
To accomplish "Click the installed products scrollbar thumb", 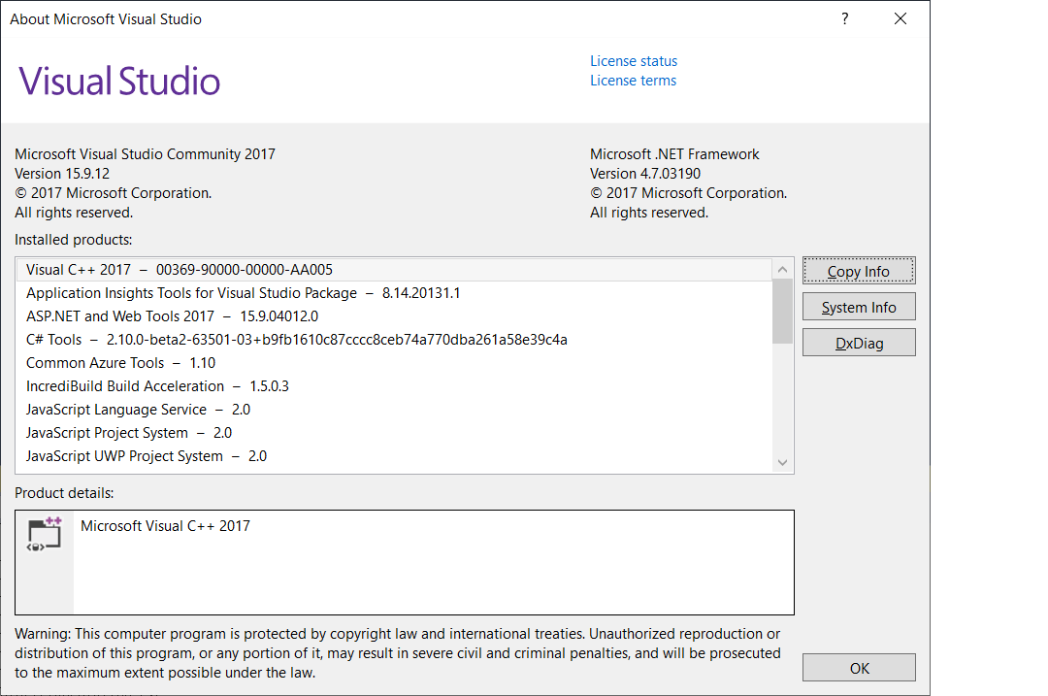I will [x=782, y=311].
